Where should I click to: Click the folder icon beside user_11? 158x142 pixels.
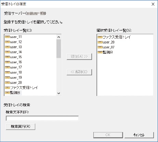pyautogui.click(x=8, y=37)
